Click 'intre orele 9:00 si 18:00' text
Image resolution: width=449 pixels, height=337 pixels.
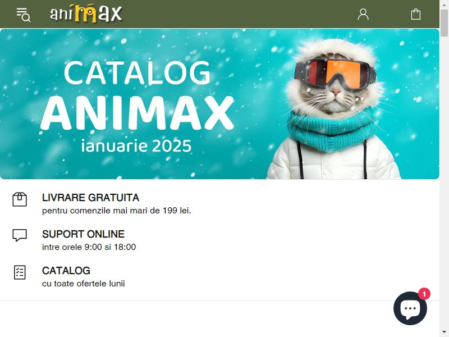click(x=89, y=247)
